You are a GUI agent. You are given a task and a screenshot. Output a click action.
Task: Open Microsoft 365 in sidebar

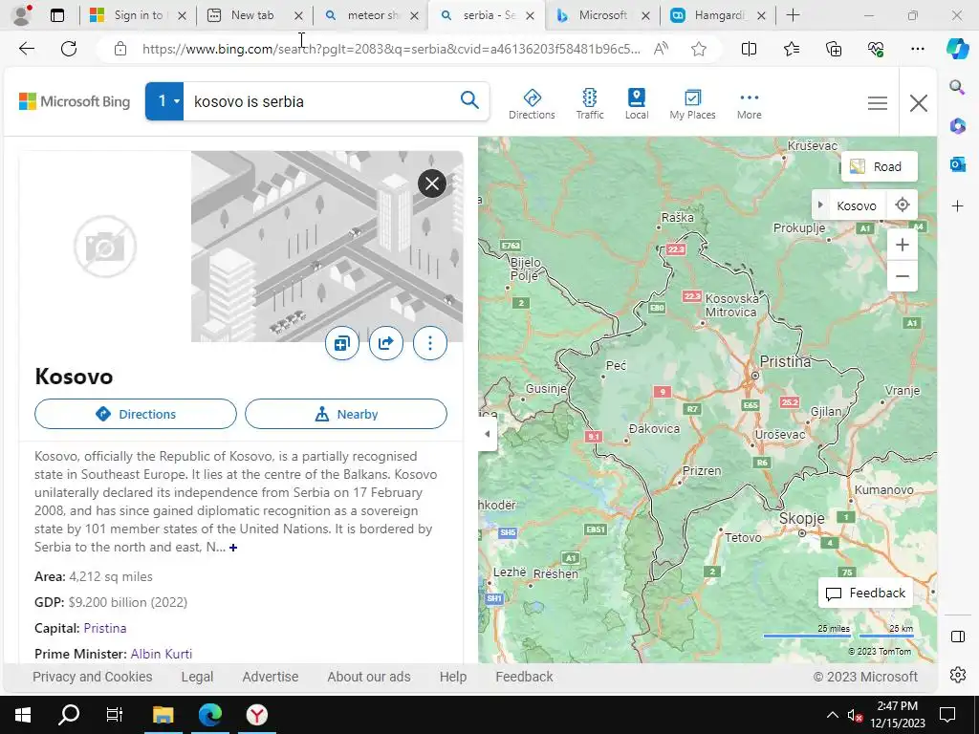957,126
